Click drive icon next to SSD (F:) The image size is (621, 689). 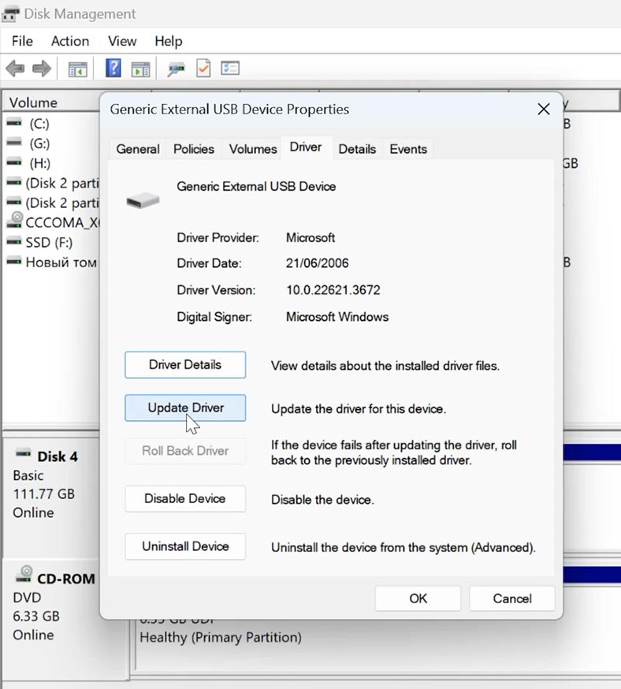tap(14, 241)
